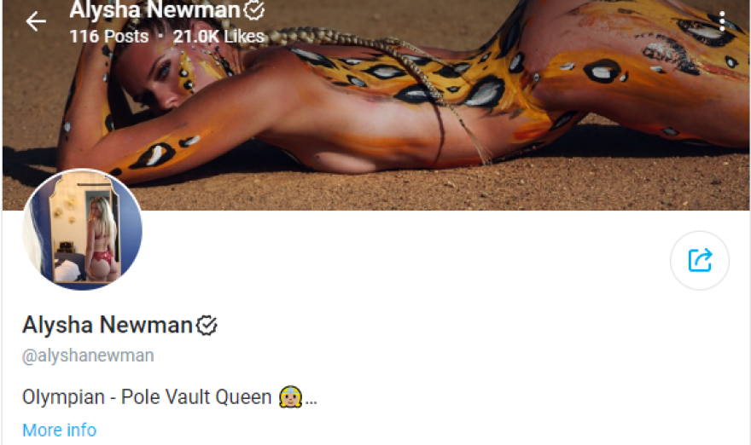The height and width of the screenshot is (445, 751).
Task: Click the Alysha Newman title in the header
Action: [x=154, y=9]
